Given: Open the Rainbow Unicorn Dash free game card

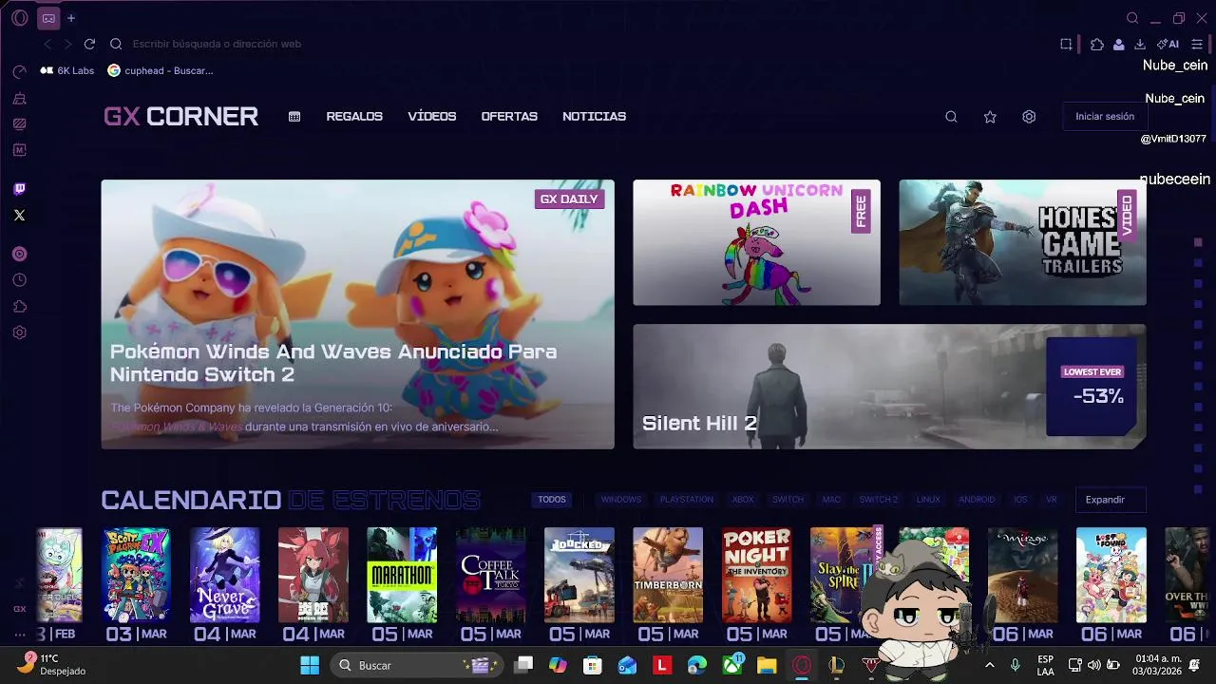Looking at the screenshot, I should [x=757, y=242].
